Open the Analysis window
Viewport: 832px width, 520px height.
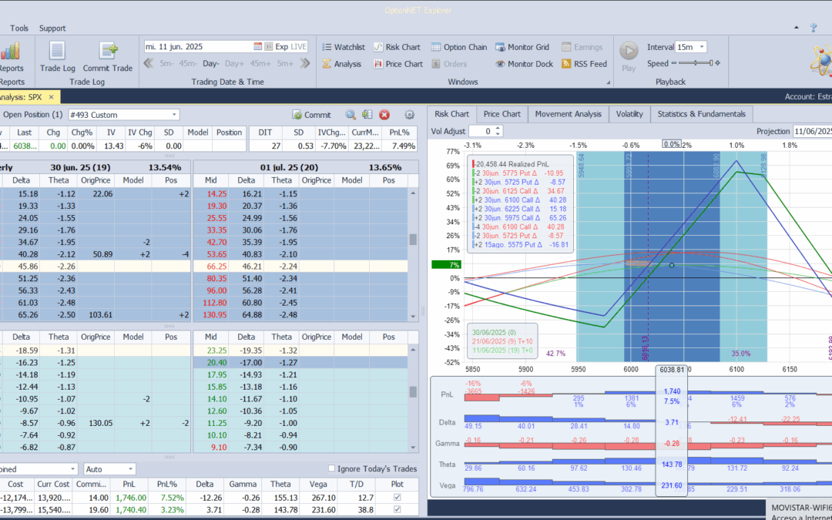point(342,64)
